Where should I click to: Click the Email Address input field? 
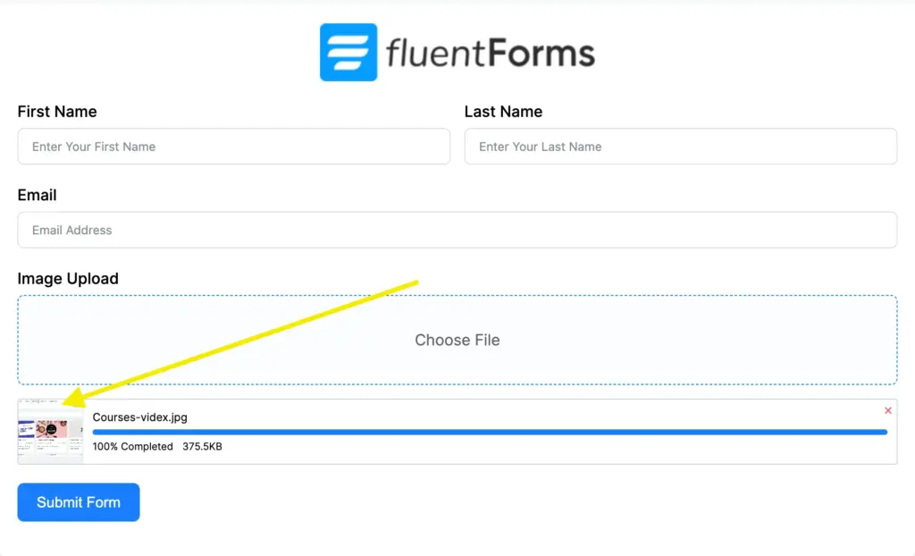(457, 230)
